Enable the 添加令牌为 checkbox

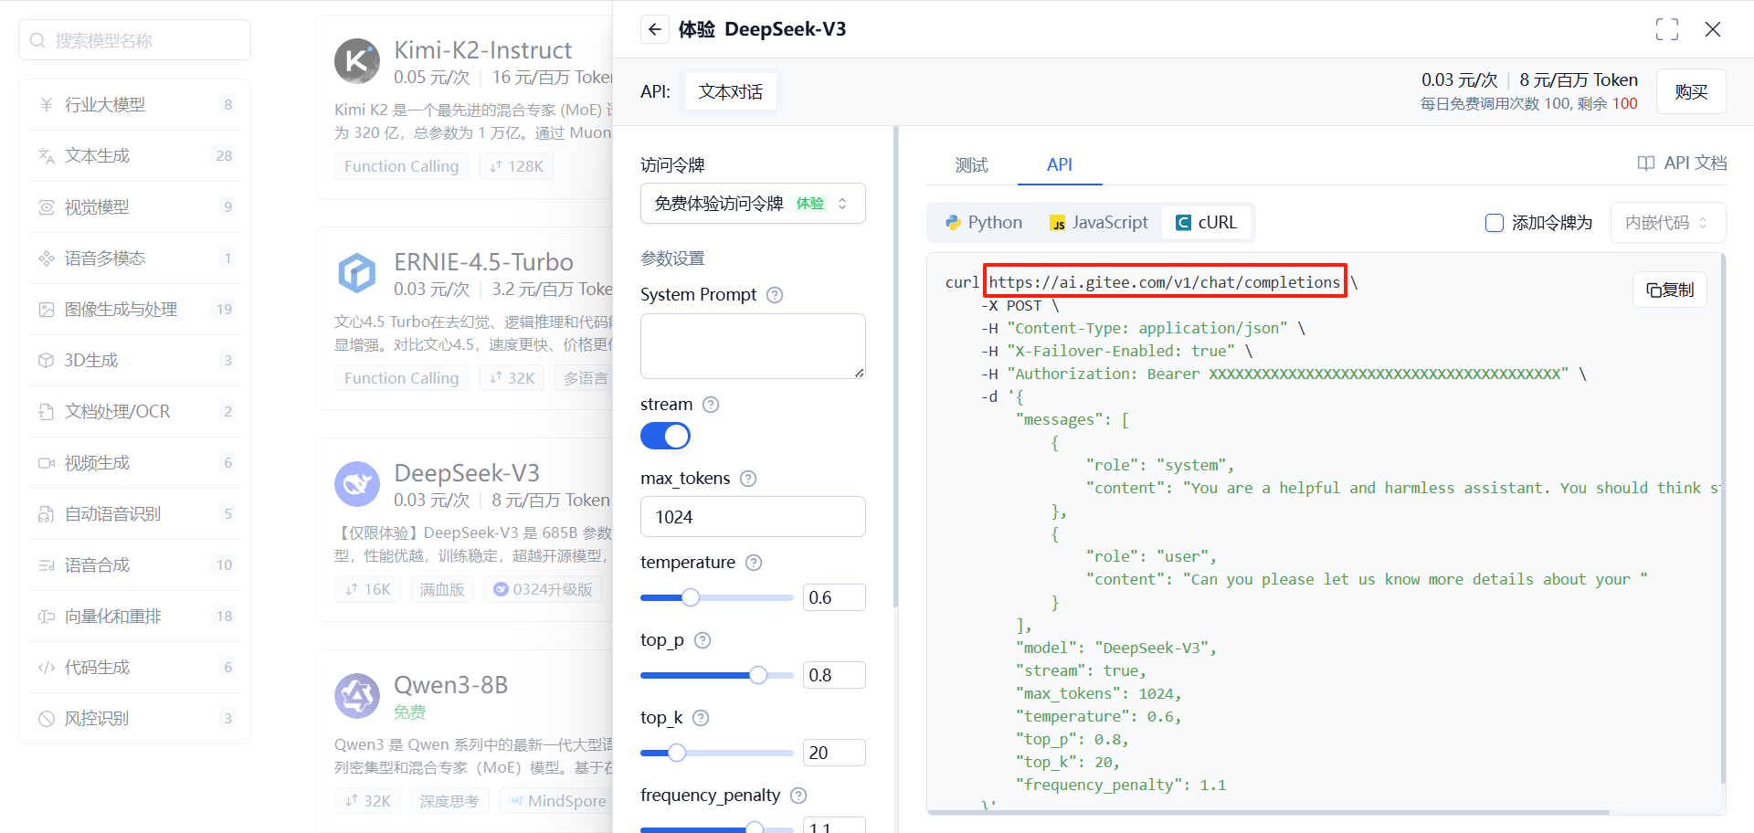[1495, 222]
